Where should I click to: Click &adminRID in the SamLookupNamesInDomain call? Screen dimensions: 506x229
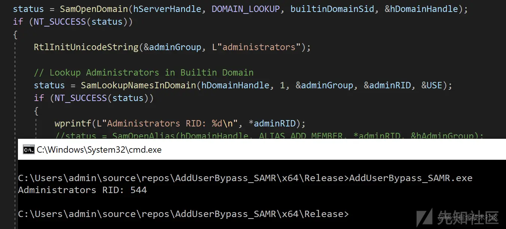[x=387, y=85]
